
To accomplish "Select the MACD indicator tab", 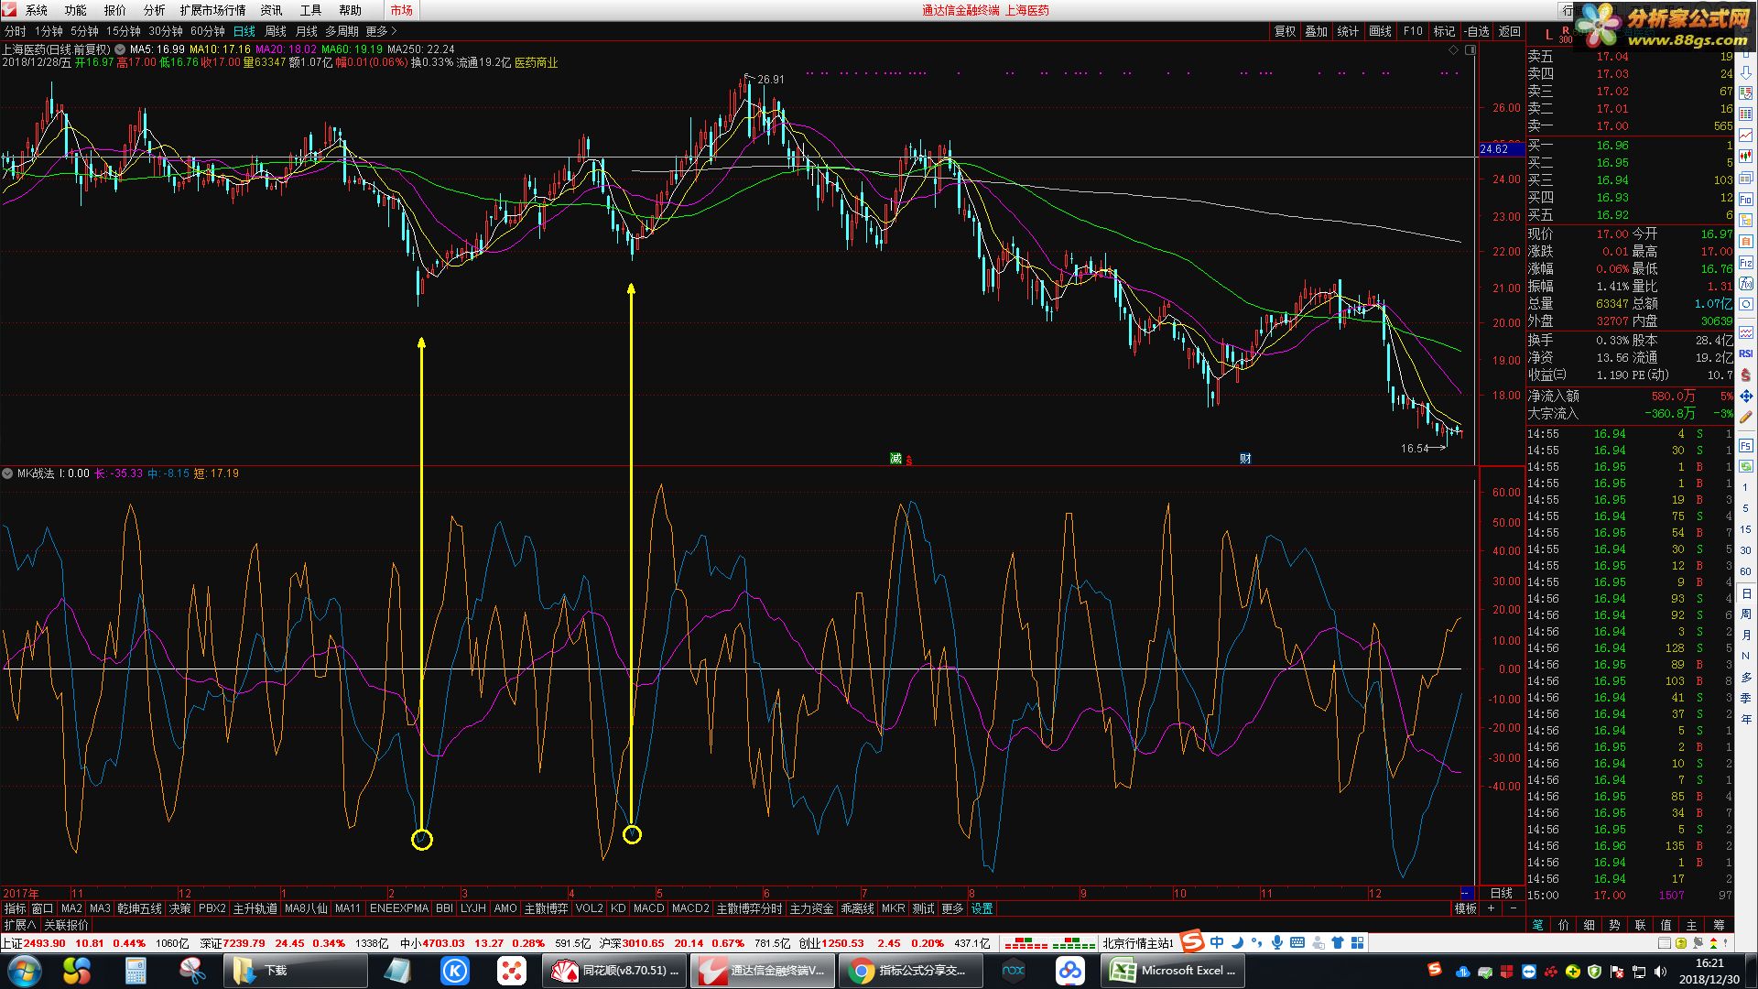I will click(x=648, y=908).
